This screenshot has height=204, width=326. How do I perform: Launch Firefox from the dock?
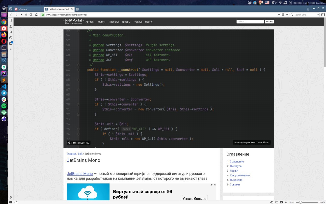coord(4,35)
